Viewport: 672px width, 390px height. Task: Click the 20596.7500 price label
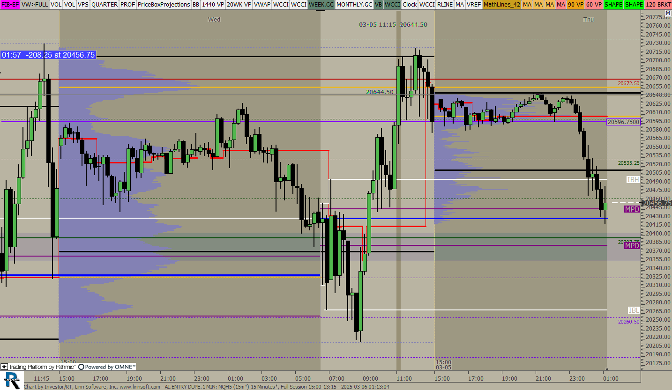pyautogui.click(x=623, y=122)
